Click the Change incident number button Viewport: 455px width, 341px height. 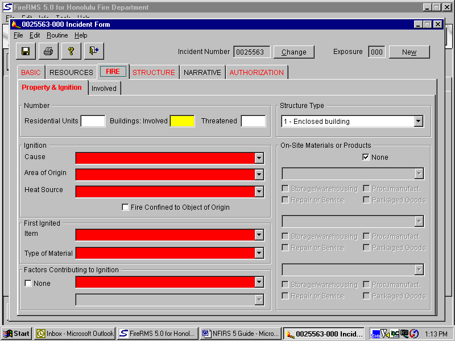293,52
